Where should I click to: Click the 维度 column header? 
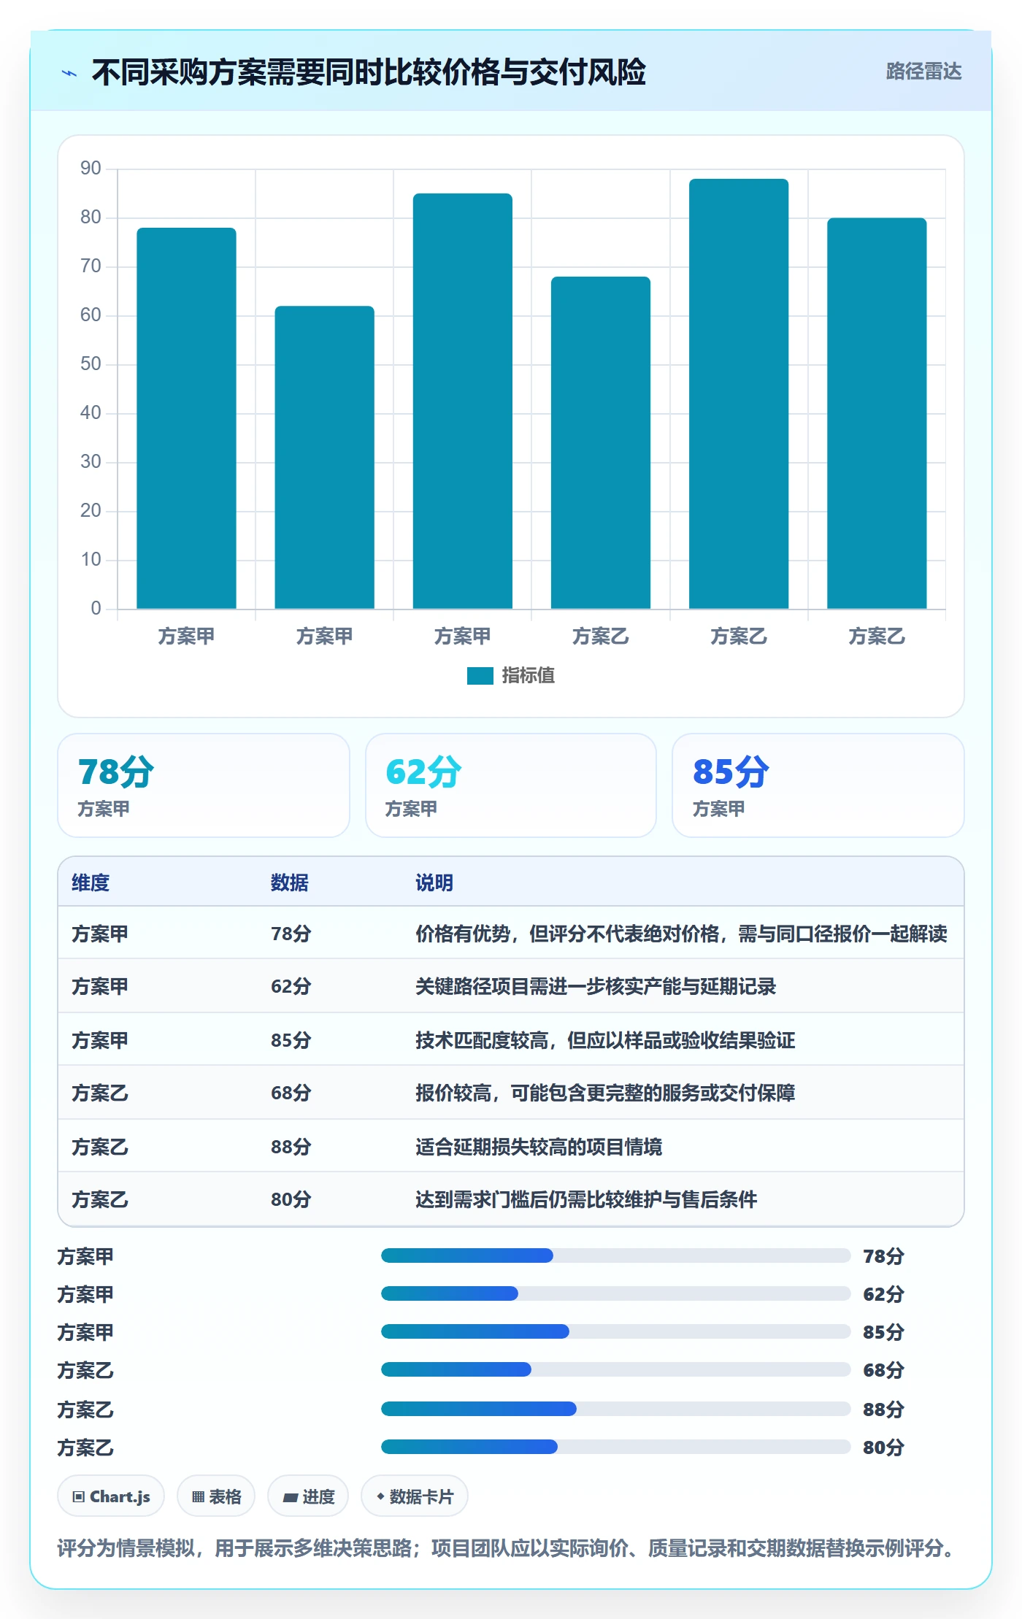tap(91, 882)
